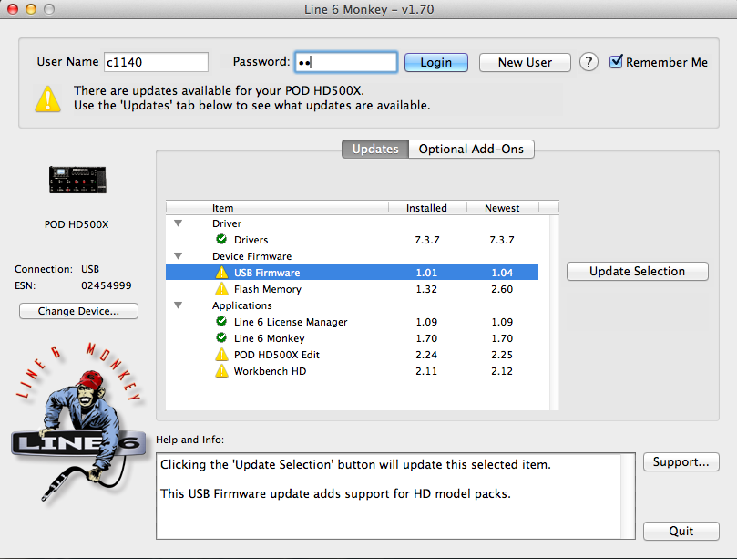Viewport: 737px width, 559px height.
Task: Click the warning icon next to USB Firmware
Action: click(221, 273)
